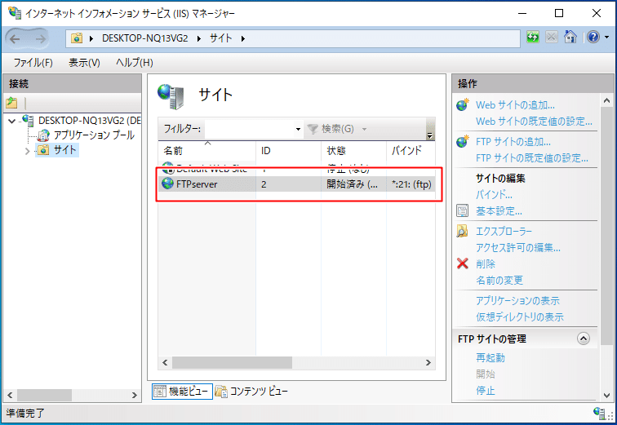Open the dropdown next to 検索(G)
This screenshot has height=425, width=617.
click(364, 129)
